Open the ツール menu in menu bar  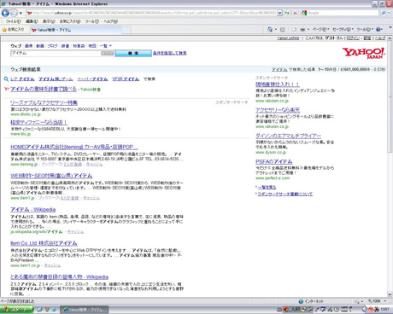[92, 21]
